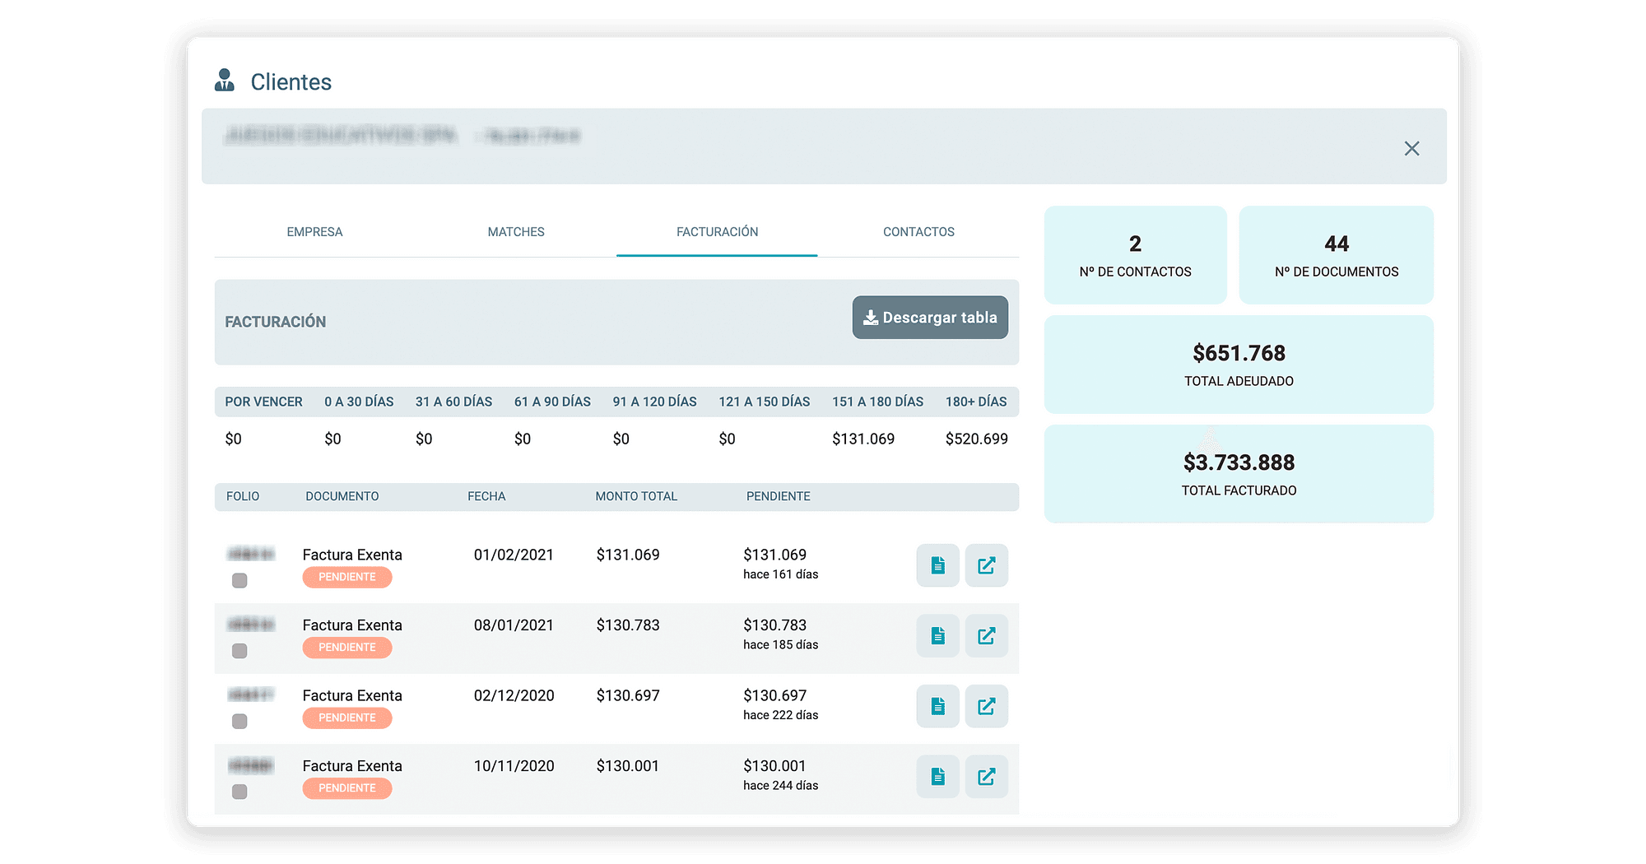Image resolution: width=1646 pixels, height=864 pixels.
Task: Click the 31 A 60 DÍAS header
Action: click(453, 402)
